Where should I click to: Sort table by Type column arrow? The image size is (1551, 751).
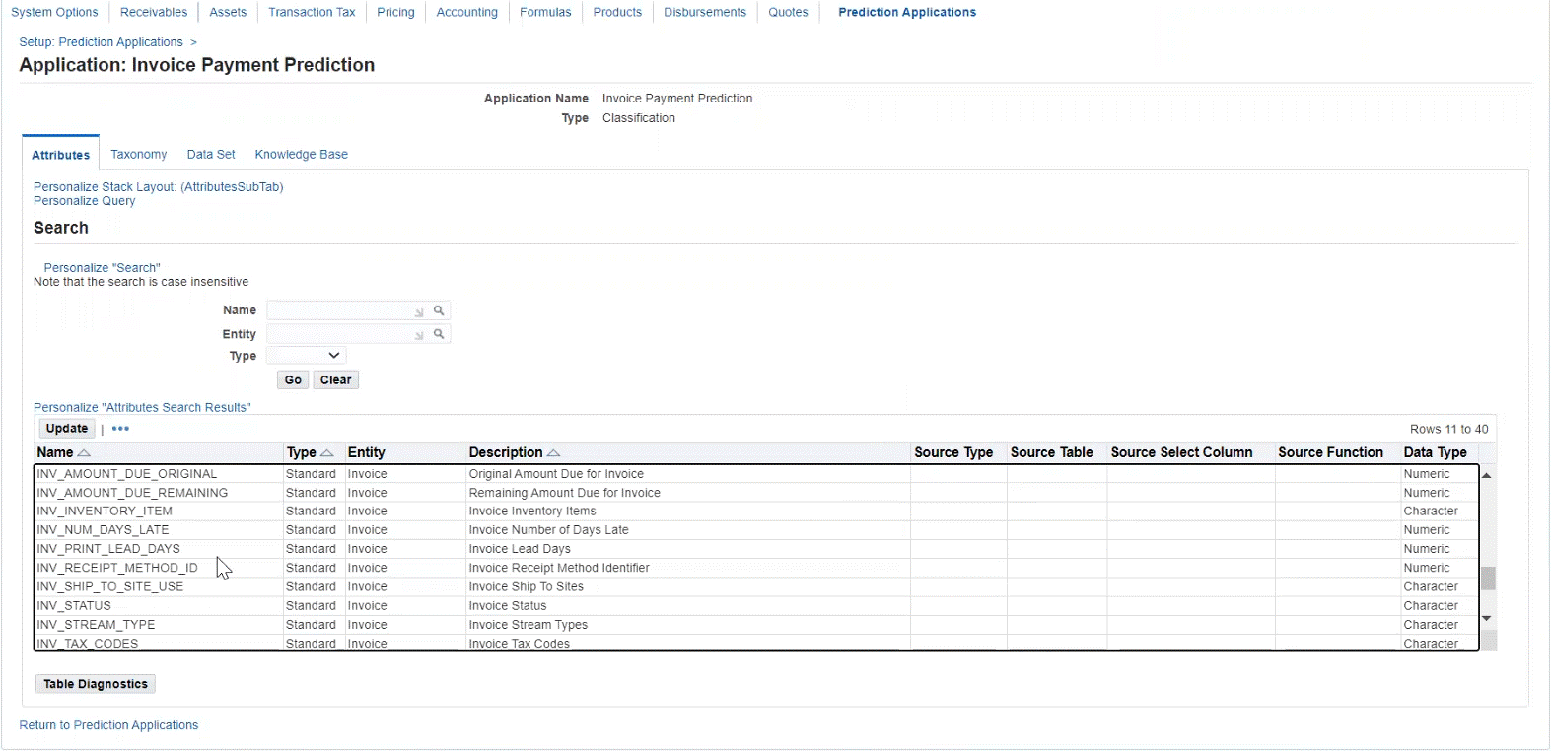tap(327, 453)
